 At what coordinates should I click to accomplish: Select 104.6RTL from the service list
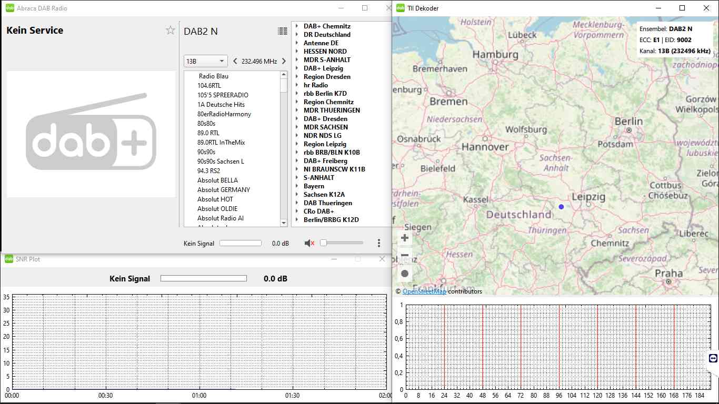tap(209, 86)
